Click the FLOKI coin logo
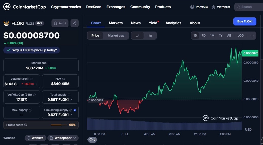 click(6, 23)
